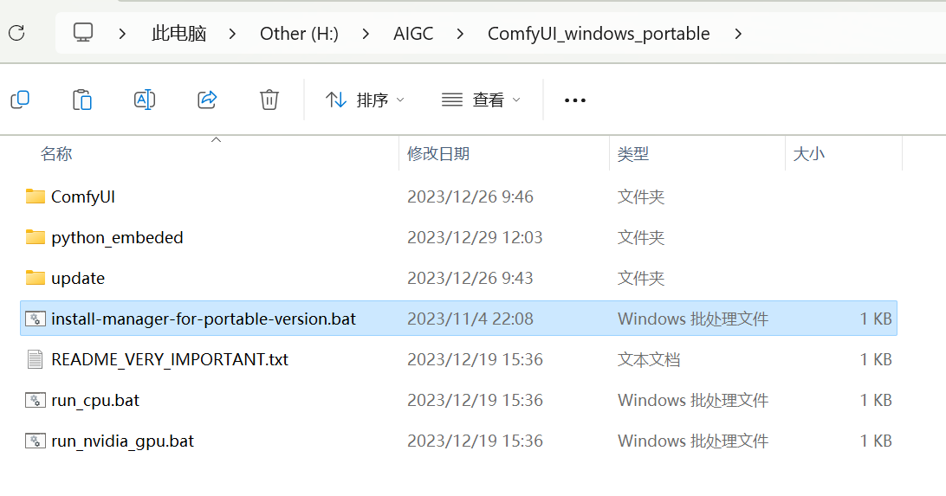Click the copy icon in toolbar
Image resolution: width=946 pixels, height=496 pixels.
coord(20,100)
